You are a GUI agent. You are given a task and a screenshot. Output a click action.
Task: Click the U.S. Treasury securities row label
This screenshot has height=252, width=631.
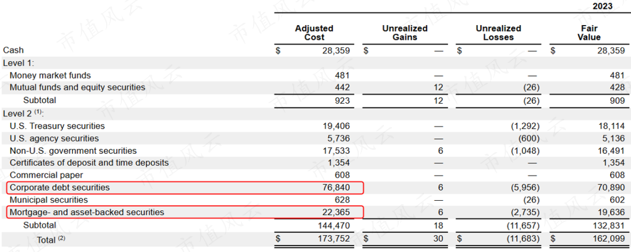point(57,126)
